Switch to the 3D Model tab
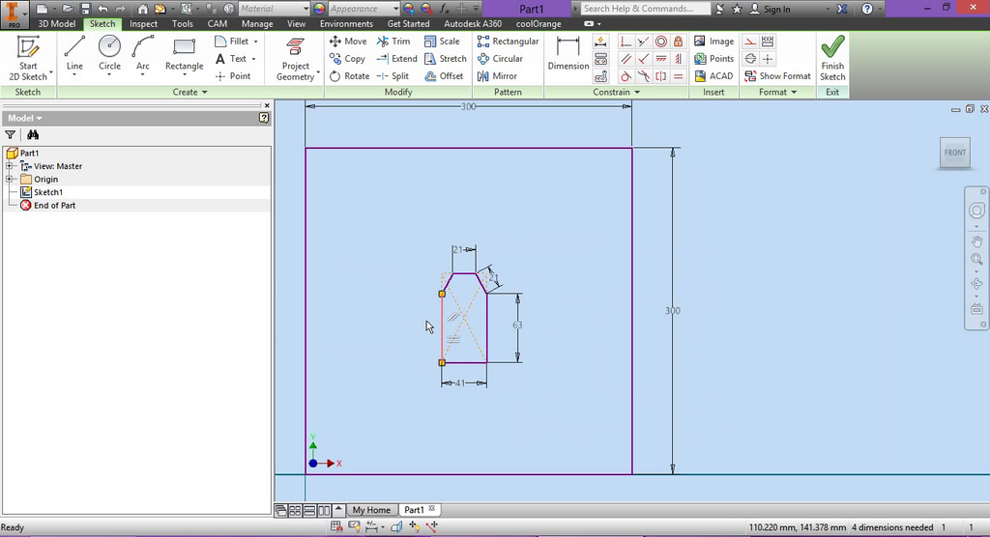The image size is (990, 537). pos(57,24)
